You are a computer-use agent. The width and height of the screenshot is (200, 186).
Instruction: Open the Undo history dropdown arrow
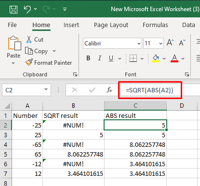(x=36, y=9)
